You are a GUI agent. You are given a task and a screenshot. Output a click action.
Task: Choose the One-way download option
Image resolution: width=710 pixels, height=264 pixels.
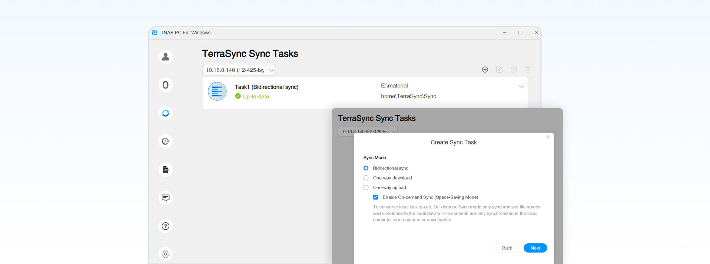click(x=366, y=178)
